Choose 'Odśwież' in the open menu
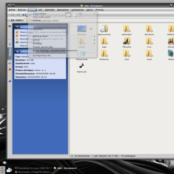 pos(62,29)
